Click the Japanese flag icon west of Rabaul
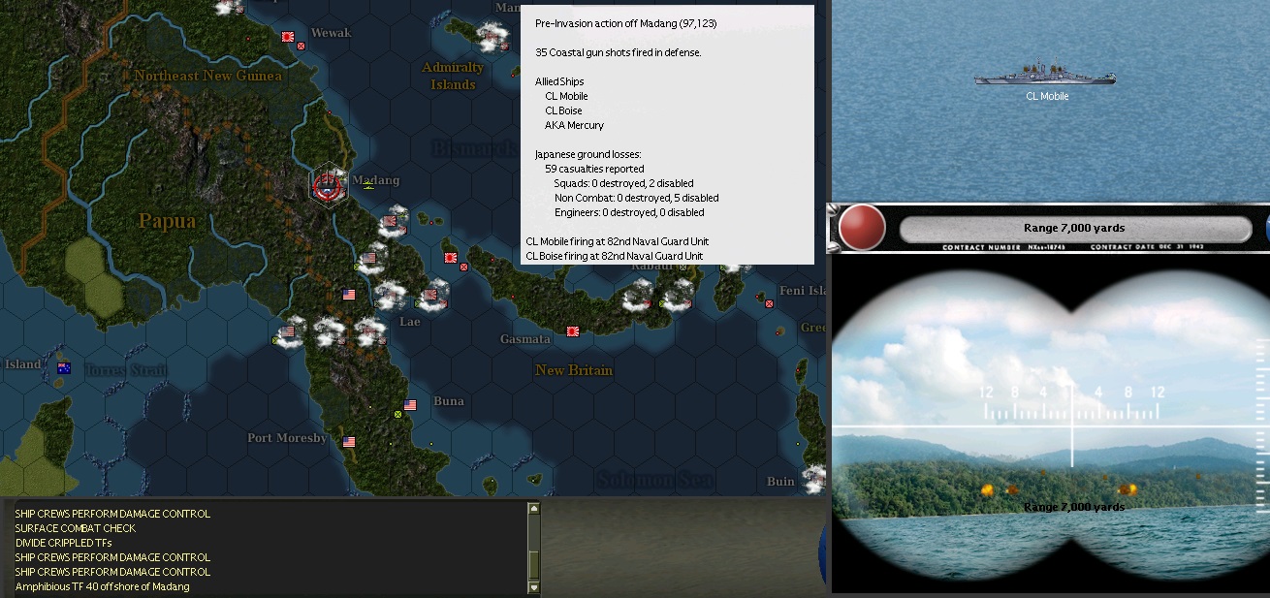Screen dimensions: 1270x598 click(450, 259)
